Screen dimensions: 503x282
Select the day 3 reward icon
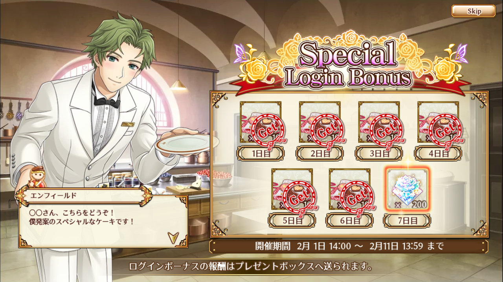(x=379, y=122)
